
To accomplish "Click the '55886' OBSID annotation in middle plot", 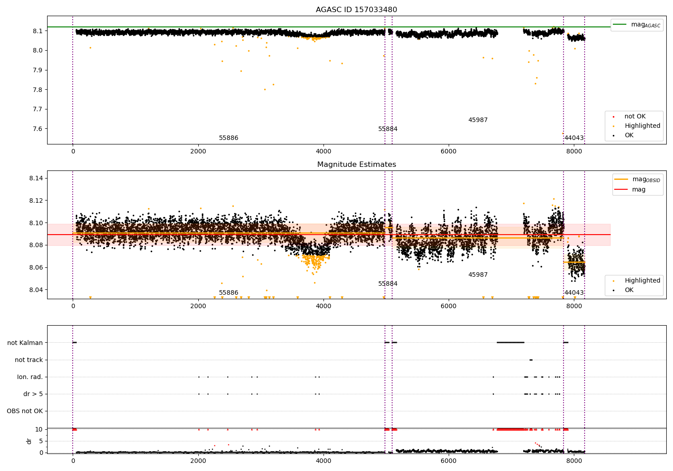I will (x=228, y=293).
